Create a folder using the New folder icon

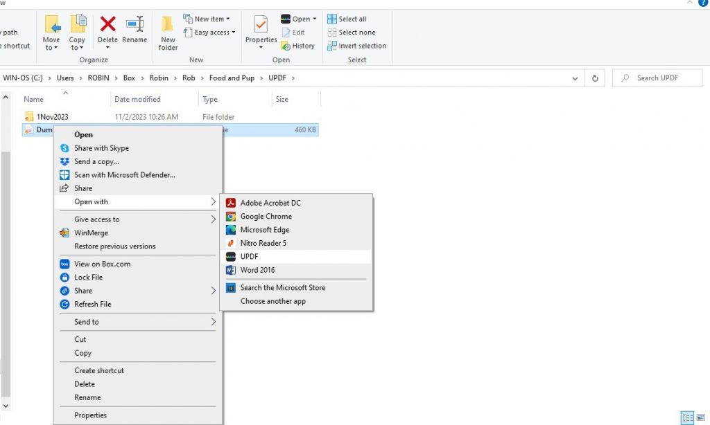pos(167,31)
